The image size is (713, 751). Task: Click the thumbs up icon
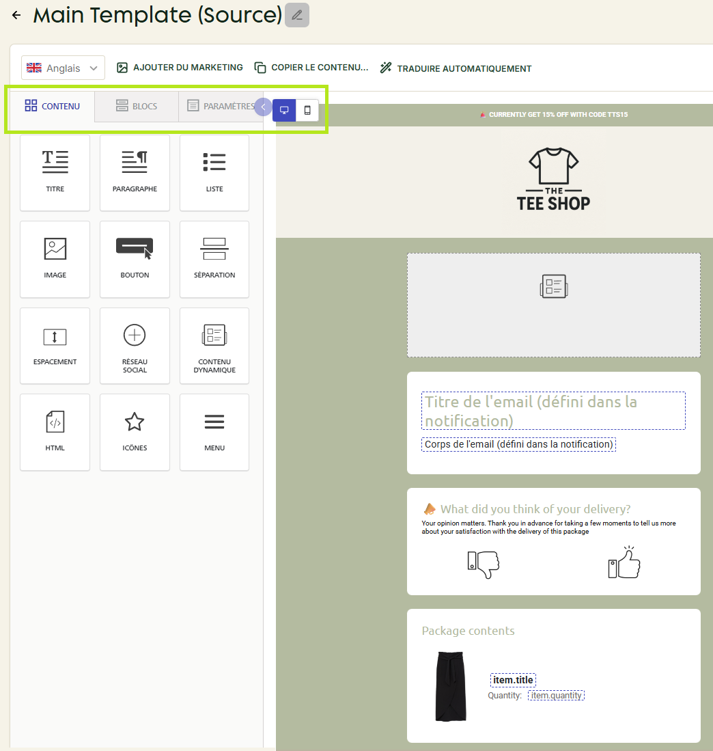(x=624, y=562)
